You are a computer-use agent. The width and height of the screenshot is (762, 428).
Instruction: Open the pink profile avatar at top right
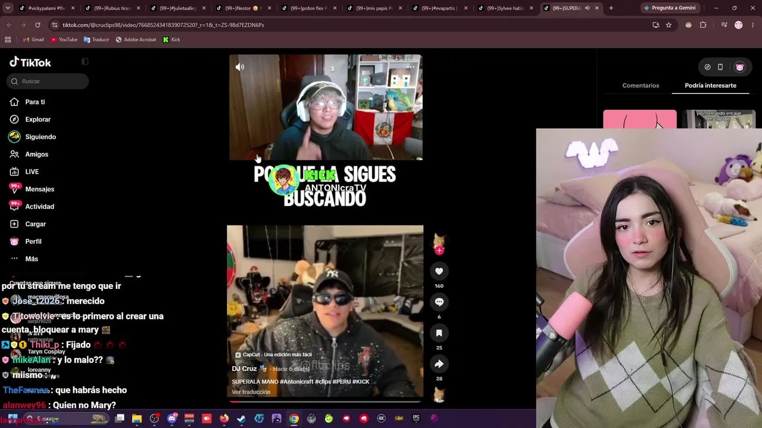click(x=739, y=67)
